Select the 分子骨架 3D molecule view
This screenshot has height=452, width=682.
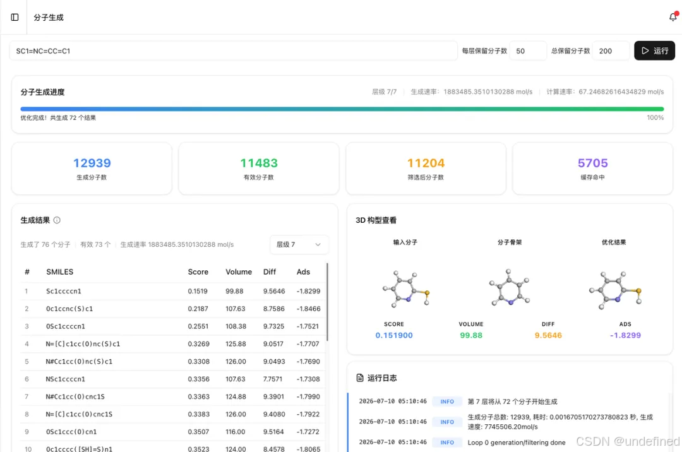point(510,287)
